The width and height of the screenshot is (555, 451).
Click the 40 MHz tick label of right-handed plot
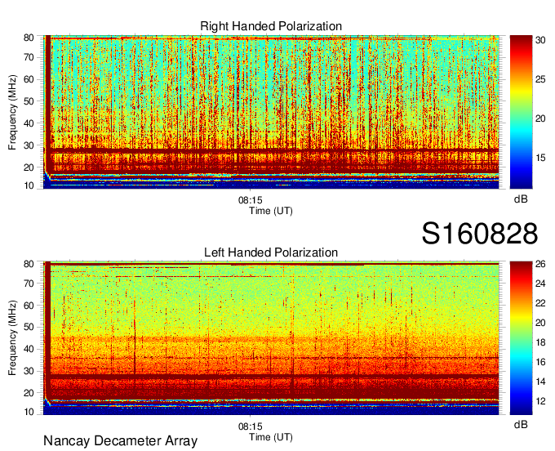pyautogui.click(x=29, y=123)
